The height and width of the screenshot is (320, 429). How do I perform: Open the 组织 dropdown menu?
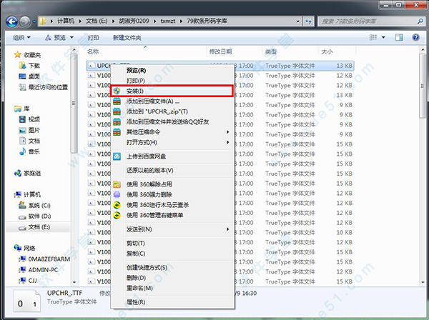(x=21, y=37)
